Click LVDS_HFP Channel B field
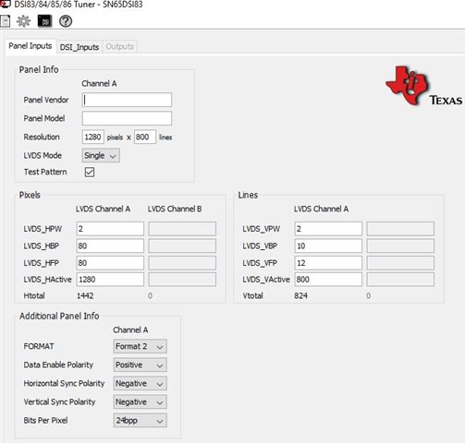Screen dimensions: 465x443 click(x=182, y=263)
